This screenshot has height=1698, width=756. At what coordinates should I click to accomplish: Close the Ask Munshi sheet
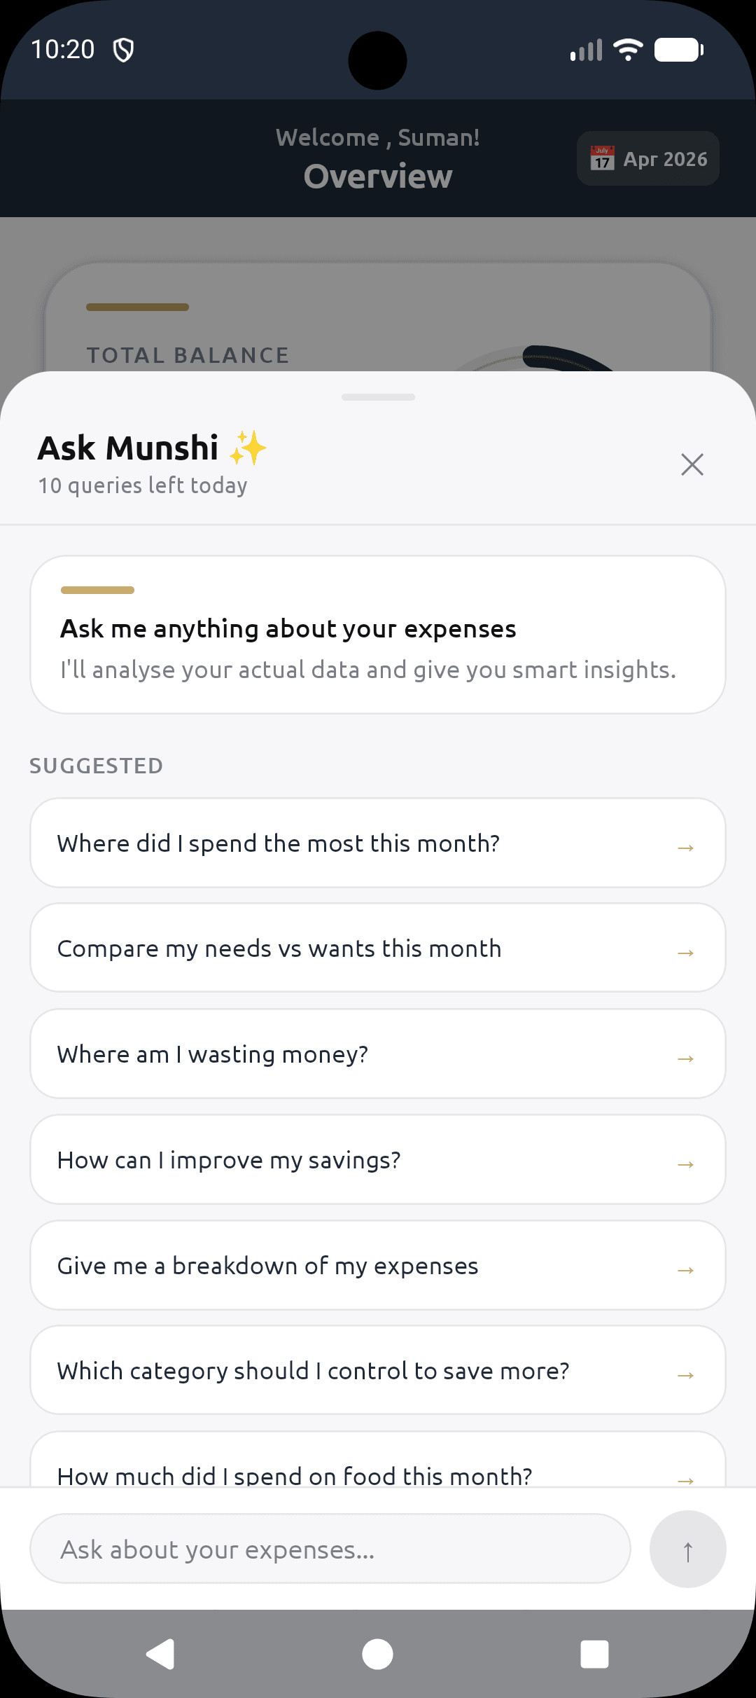[x=692, y=464]
